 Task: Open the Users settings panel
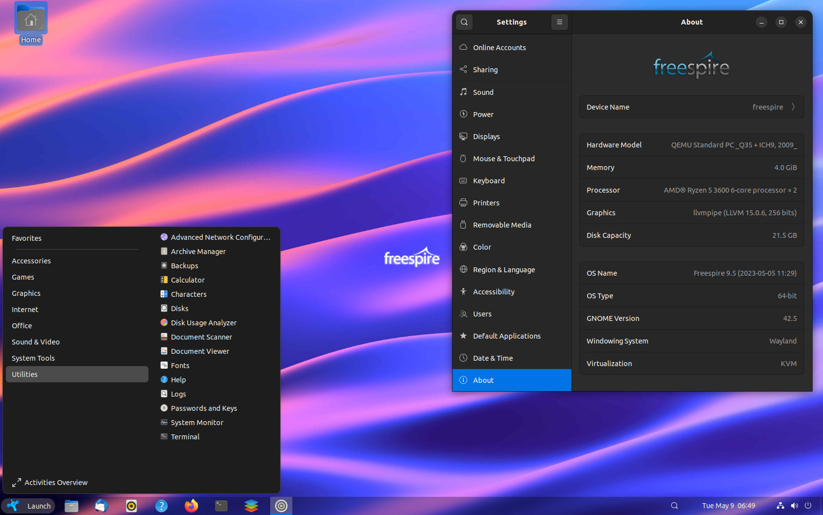(x=512, y=314)
